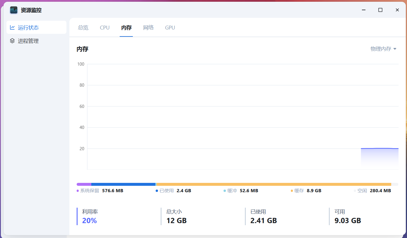This screenshot has width=407, height=238.
Task: Click the memory usage line on the chart
Action: (379, 148)
